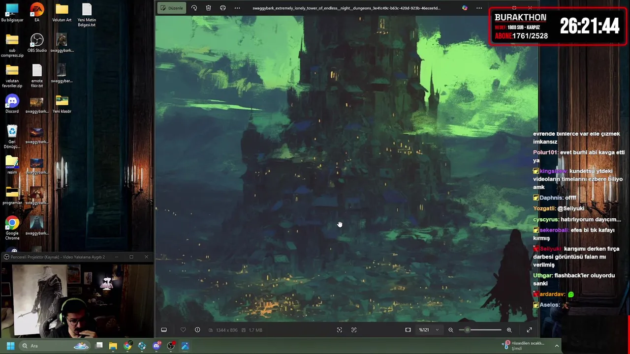Viewport: 630px width, 354px height.
Task: Open the ellipsis menu beside the Copilot icon
Action: pyautogui.click(x=479, y=8)
